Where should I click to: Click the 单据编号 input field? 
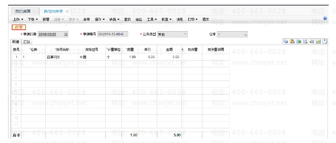(113, 34)
